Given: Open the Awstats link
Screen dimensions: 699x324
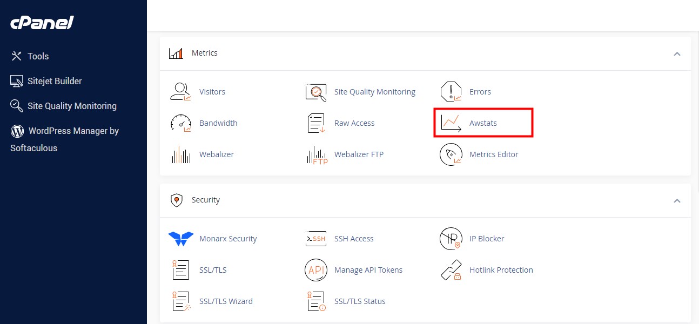Looking at the screenshot, I should coord(483,123).
